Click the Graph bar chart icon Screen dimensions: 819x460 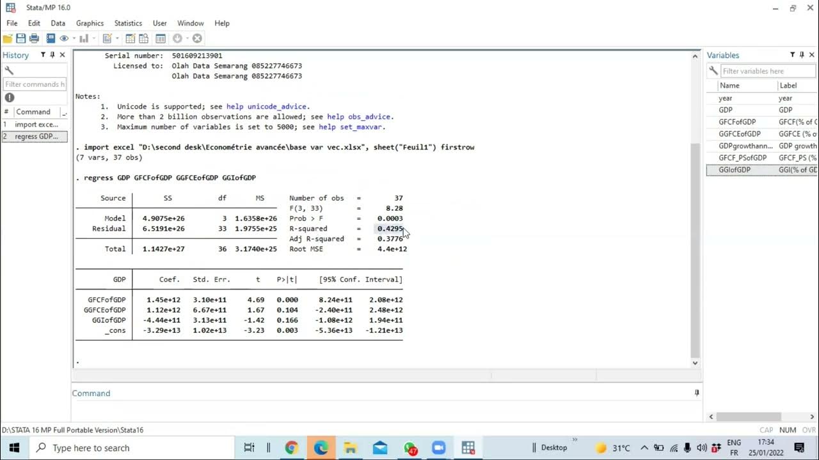84,38
